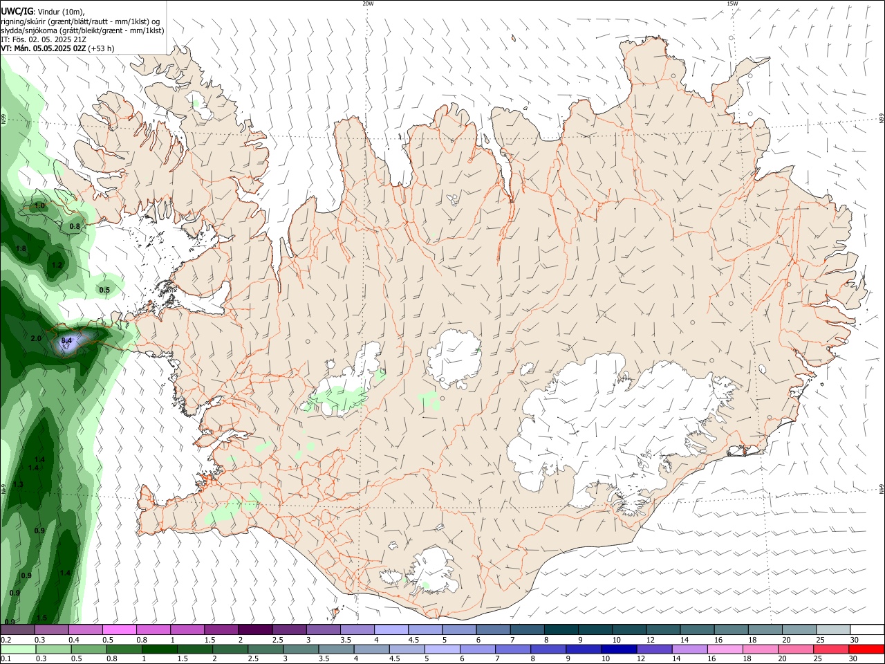Pick bottom-row swatch between 4 and 4.5

371,649
